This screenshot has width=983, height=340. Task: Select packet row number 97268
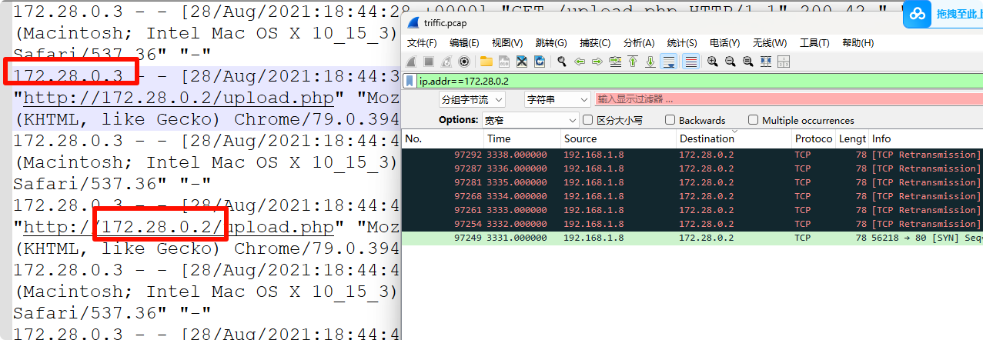[692, 196]
